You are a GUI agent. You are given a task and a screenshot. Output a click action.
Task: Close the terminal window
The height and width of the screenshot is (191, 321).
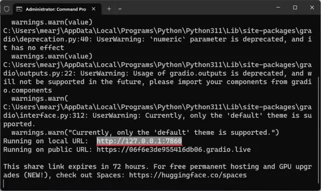pos(312,8)
